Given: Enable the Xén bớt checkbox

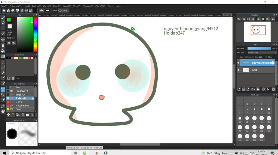Looking at the screenshot, I should tap(254, 57).
